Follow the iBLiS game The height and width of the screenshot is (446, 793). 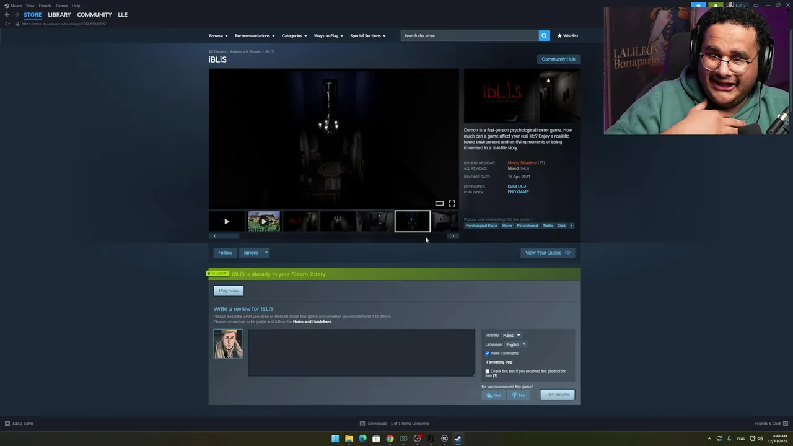pos(225,253)
